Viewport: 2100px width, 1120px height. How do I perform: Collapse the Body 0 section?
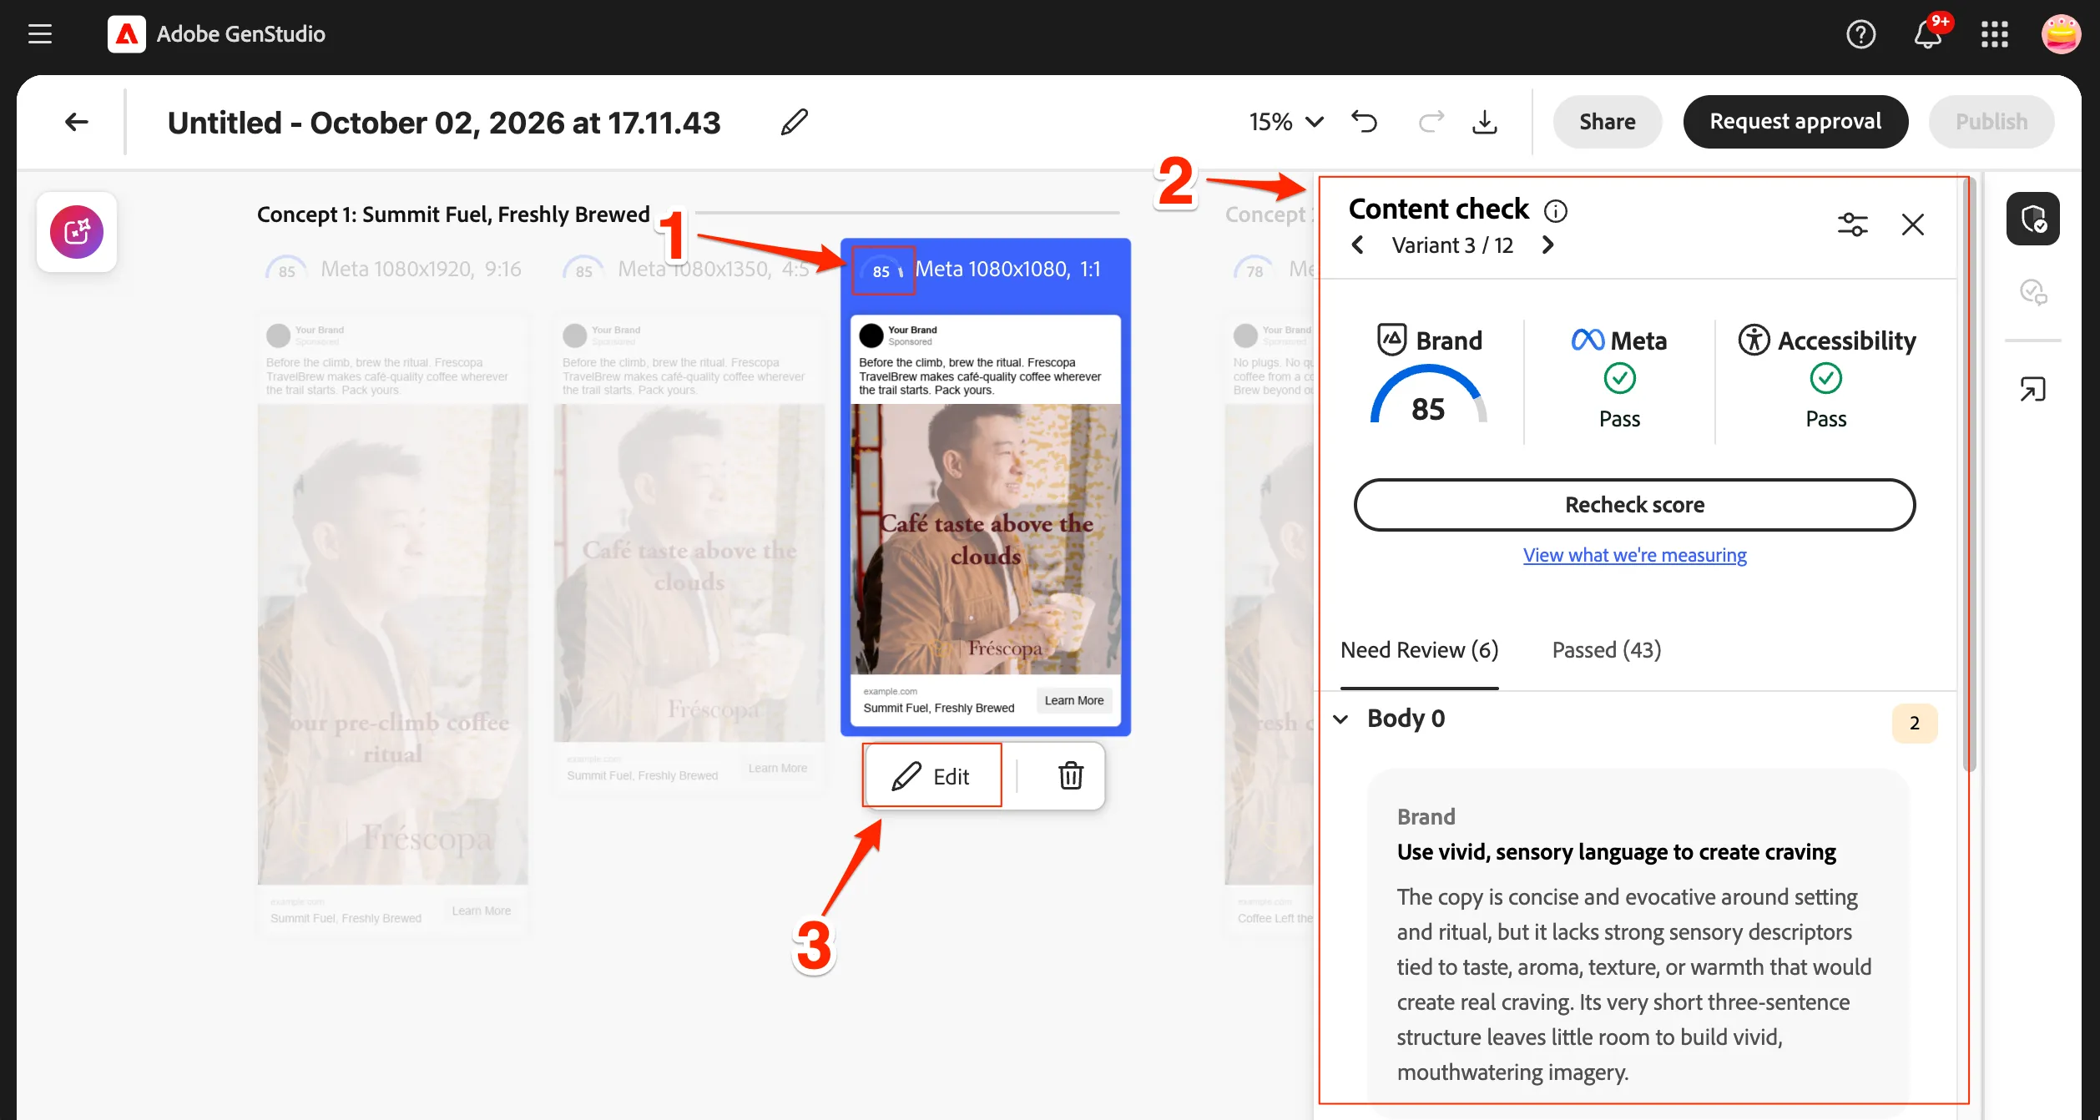click(1340, 719)
